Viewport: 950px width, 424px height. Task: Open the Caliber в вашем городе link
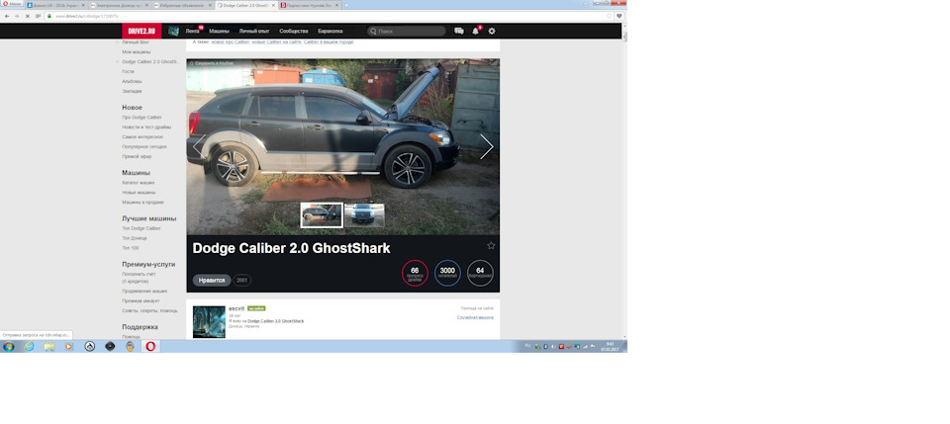coord(329,42)
